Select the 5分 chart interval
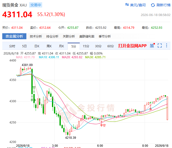The height and width of the screenshot is (148, 172). 74,46
